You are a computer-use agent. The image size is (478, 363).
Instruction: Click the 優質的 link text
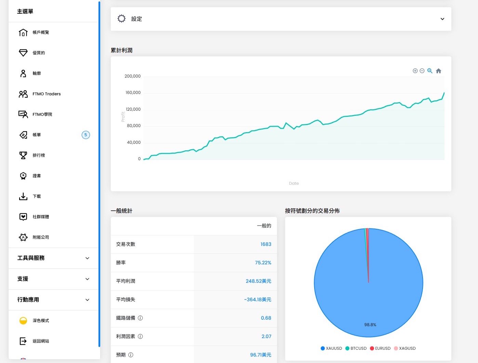click(x=39, y=53)
